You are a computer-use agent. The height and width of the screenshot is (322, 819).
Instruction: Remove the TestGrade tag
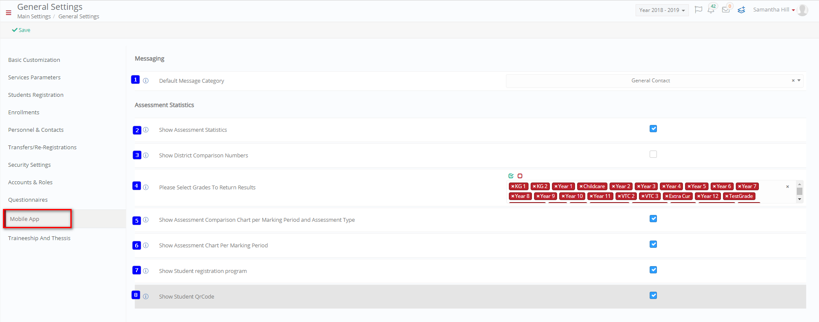(x=727, y=196)
